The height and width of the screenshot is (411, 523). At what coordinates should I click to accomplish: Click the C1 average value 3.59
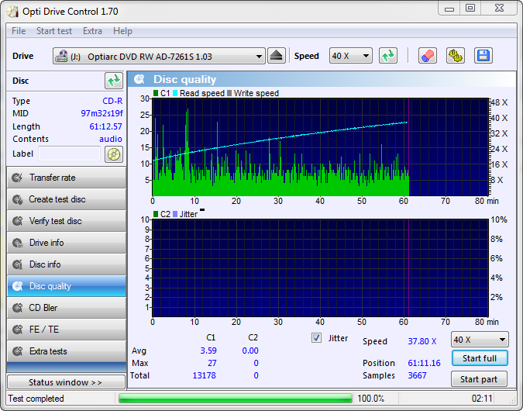[x=208, y=351]
